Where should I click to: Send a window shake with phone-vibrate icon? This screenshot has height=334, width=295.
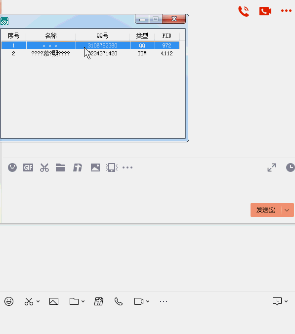112,167
